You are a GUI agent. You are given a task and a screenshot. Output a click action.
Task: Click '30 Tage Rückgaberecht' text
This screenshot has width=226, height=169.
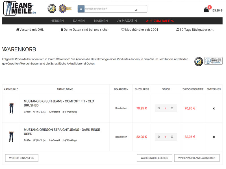tap(197, 30)
